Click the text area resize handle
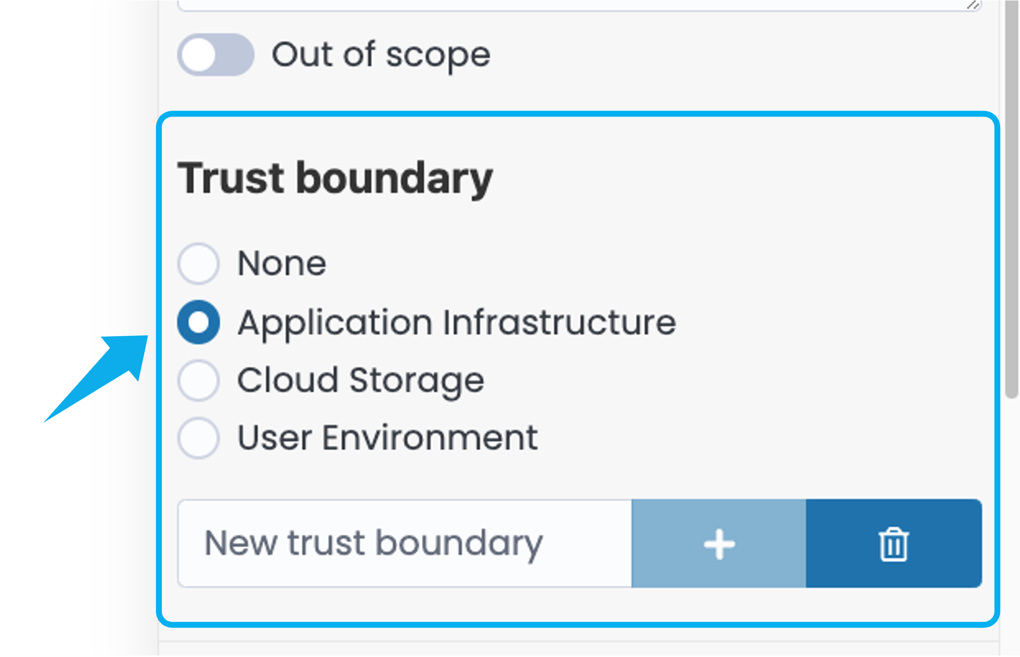This screenshot has width=1020, height=657. click(973, 5)
